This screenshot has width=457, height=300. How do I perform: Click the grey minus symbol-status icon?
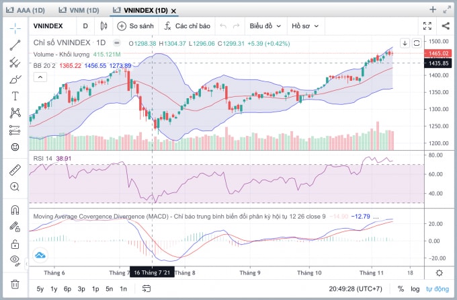tap(116, 43)
